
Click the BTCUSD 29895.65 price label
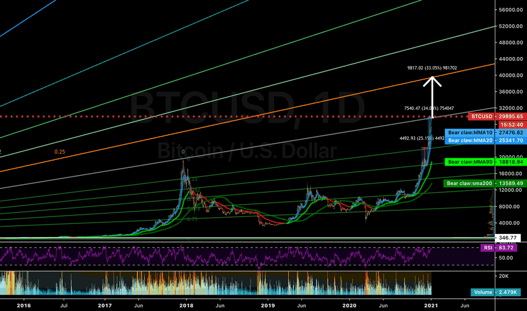coord(497,116)
